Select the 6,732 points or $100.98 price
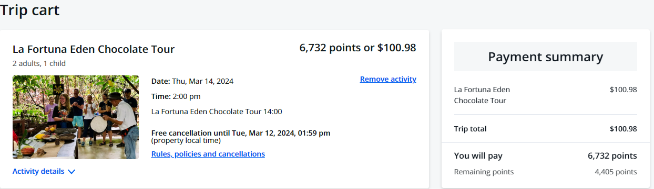 click(357, 48)
